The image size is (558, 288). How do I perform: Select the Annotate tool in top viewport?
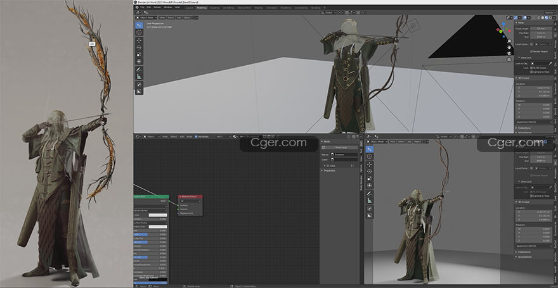pos(139,69)
